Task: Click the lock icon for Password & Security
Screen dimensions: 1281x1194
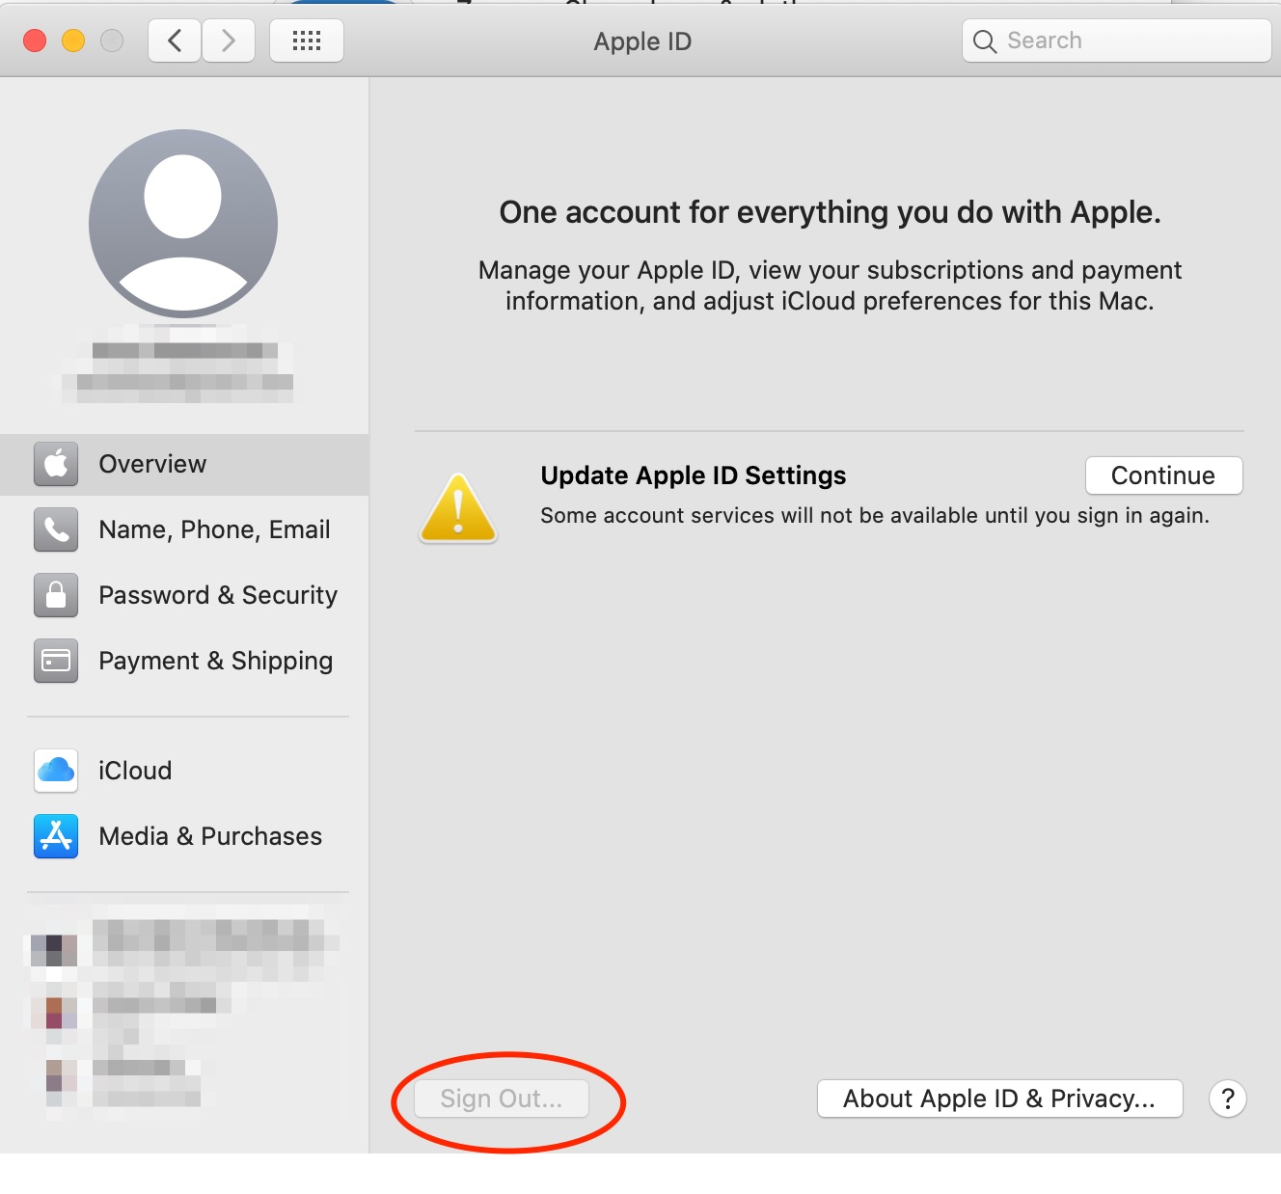Action: click(56, 595)
